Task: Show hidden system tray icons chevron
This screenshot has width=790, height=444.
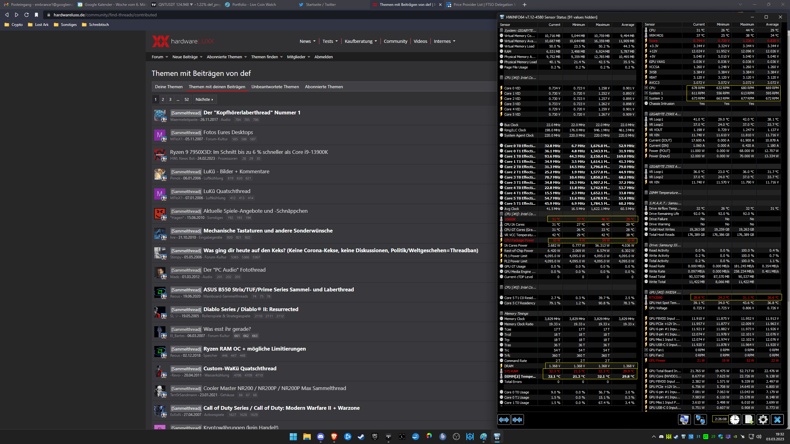Action: [654, 437]
